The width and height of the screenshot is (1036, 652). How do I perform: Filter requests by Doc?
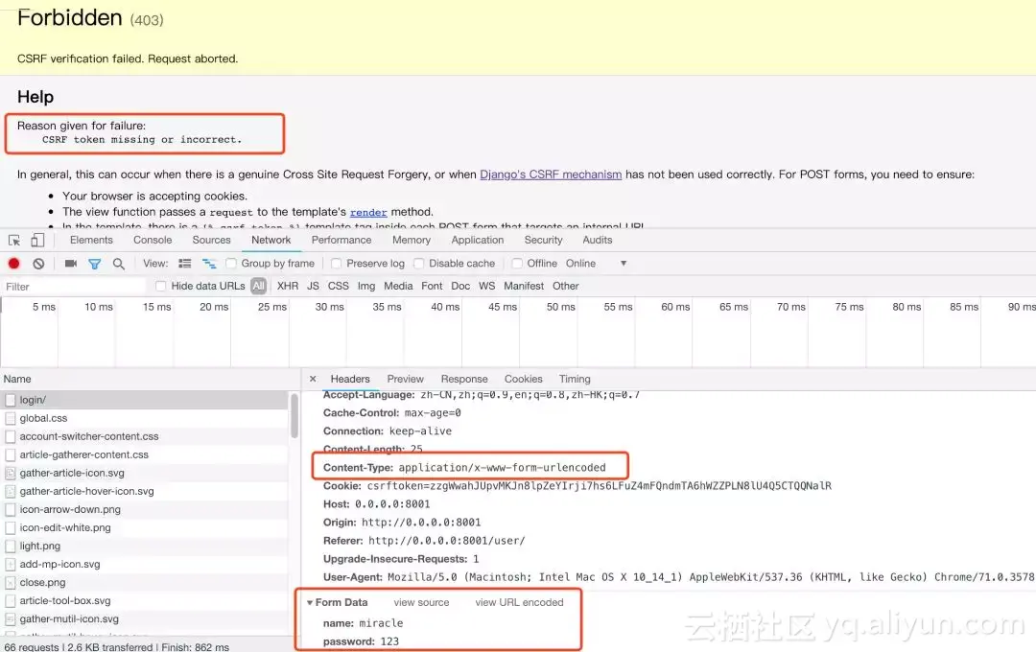point(460,286)
